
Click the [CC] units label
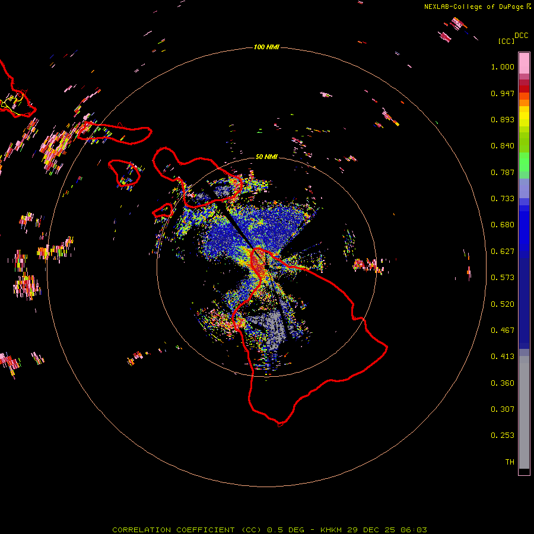coord(507,41)
